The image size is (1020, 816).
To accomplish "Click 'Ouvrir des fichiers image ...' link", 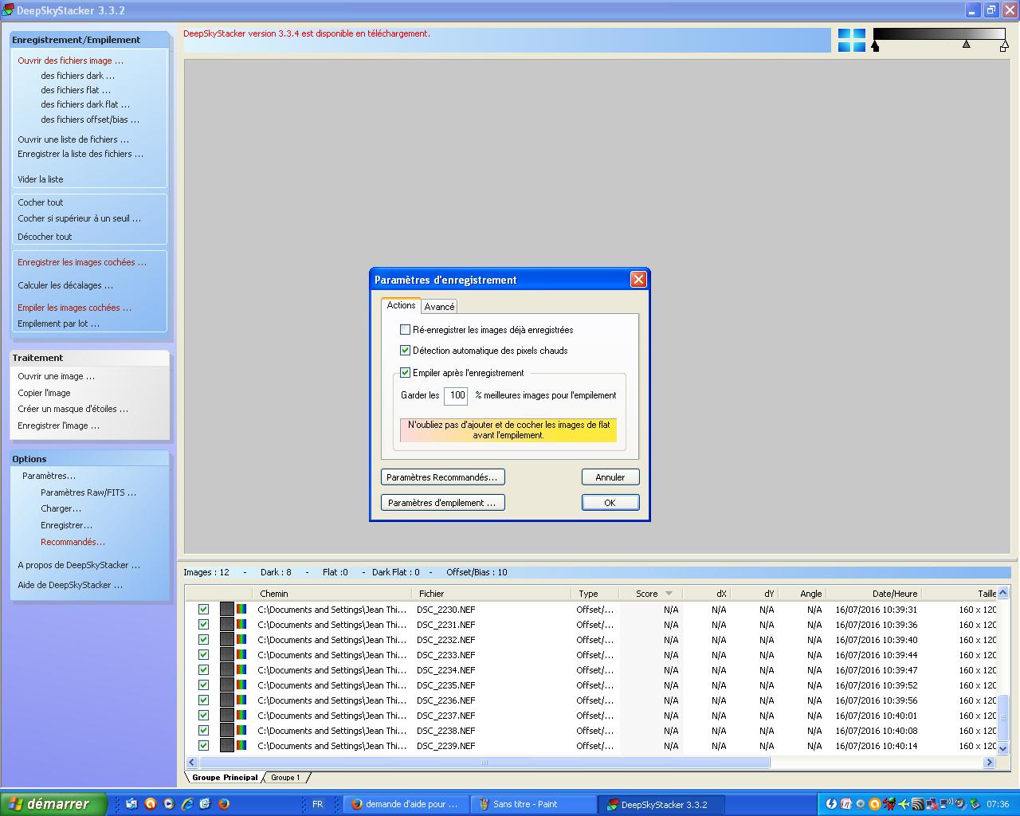I will coord(71,61).
